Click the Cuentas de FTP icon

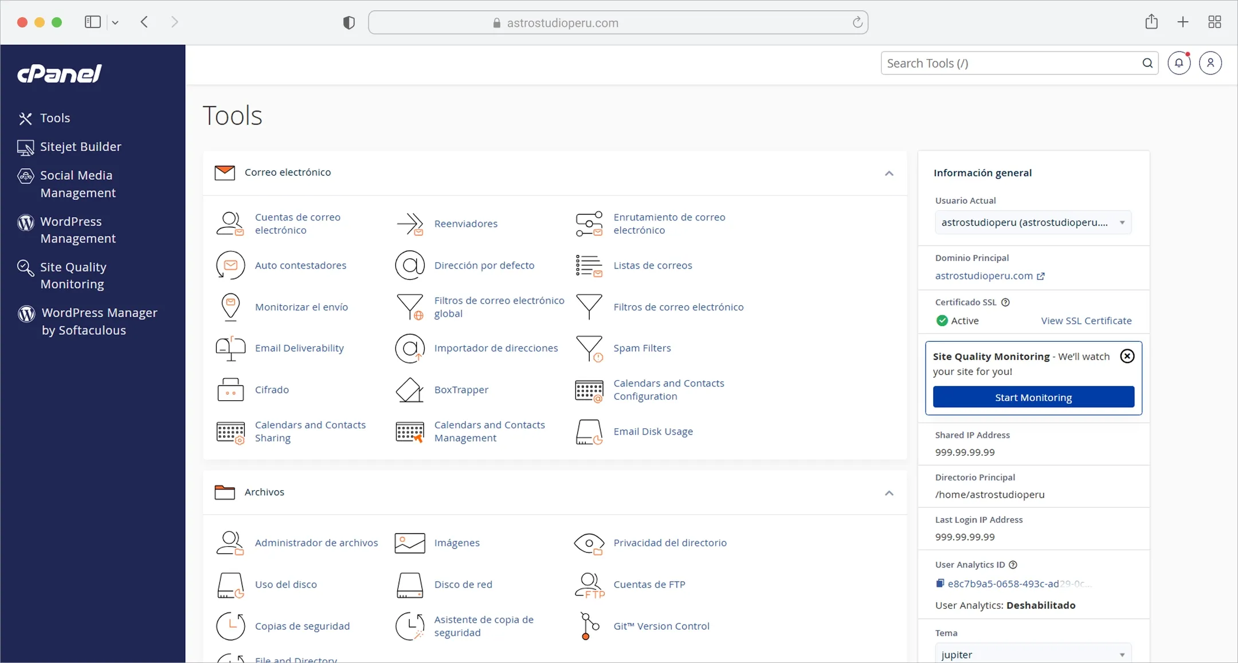click(589, 585)
